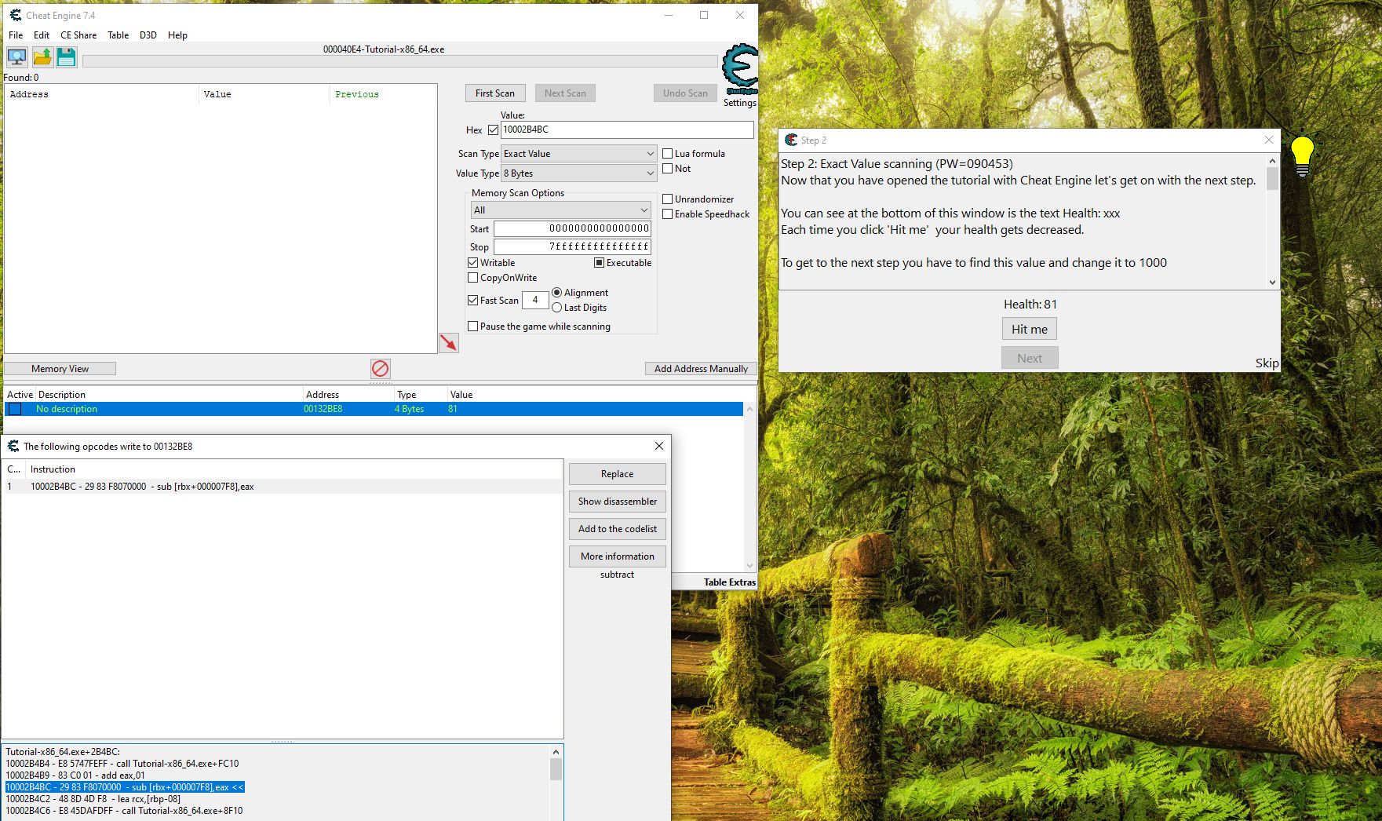Viewport: 1382px width, 821px height.
Task: Close the opcodes write window
Action: 658,446
